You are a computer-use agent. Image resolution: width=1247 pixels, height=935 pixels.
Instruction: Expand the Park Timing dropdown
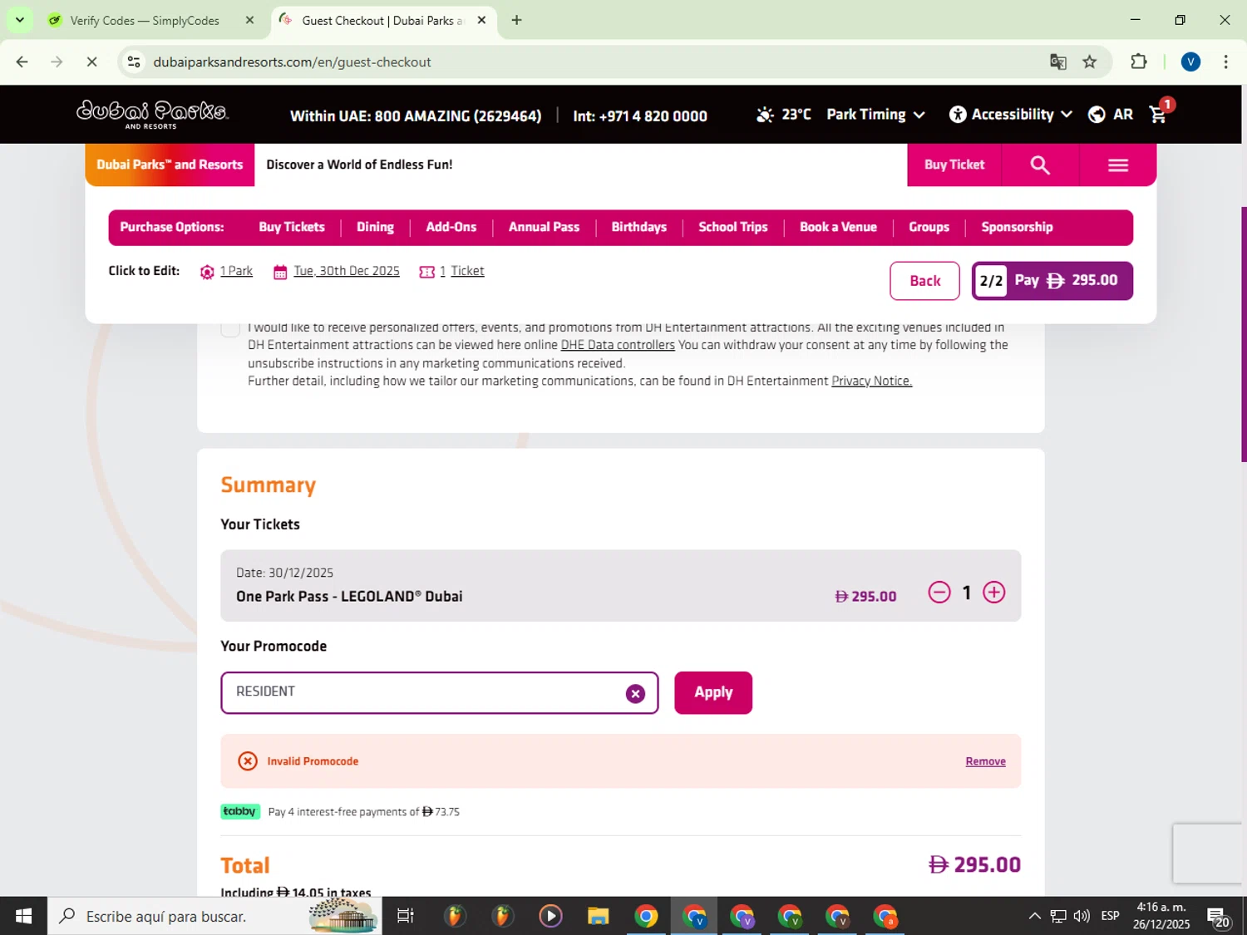(875, 115)
